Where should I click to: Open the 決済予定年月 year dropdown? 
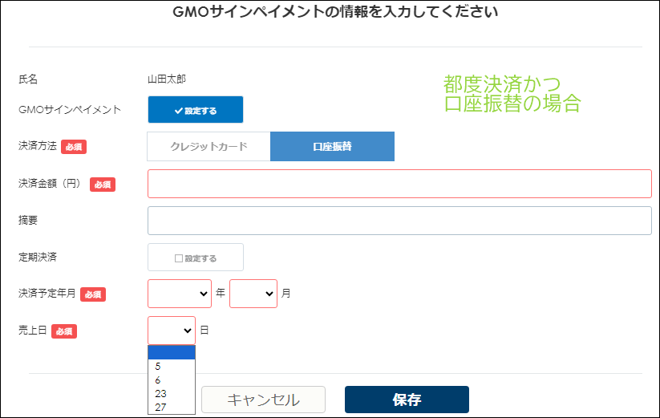[180, 294]
